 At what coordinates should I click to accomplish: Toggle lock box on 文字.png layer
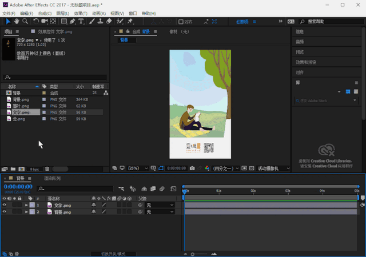coord(19,205)
